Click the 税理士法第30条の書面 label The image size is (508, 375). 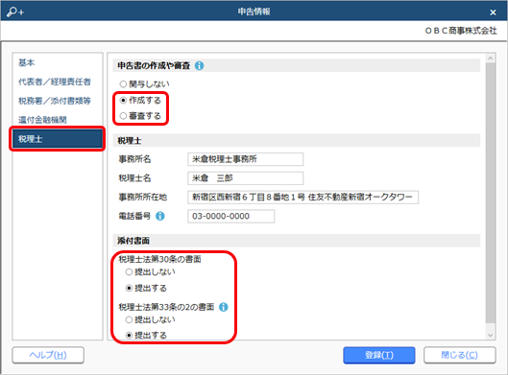pyautogui.click(x=159, y=259)
